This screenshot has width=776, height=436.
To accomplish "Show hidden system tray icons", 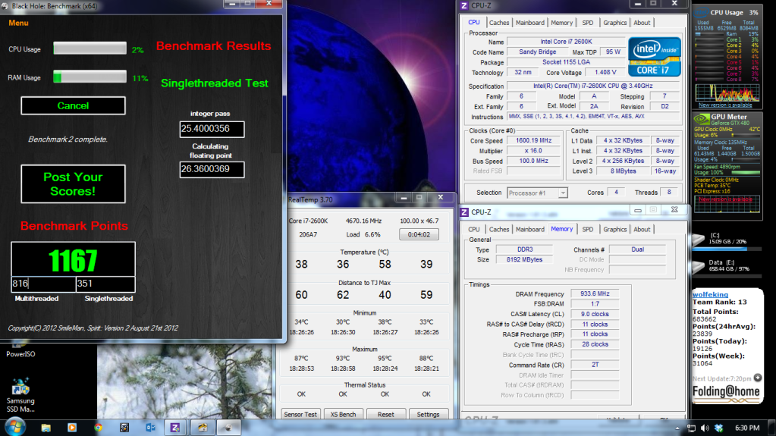I will pos(677,428).
